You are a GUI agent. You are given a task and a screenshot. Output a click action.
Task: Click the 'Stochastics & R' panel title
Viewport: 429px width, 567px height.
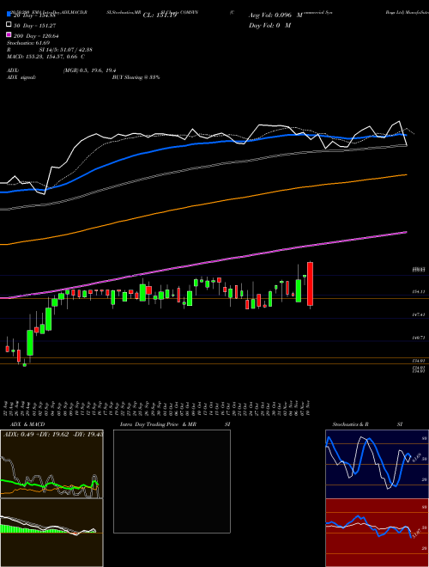[350, 424]
